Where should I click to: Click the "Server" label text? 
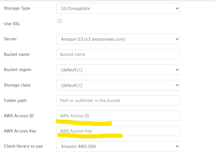pyautogui.click(x=10, y=39)
